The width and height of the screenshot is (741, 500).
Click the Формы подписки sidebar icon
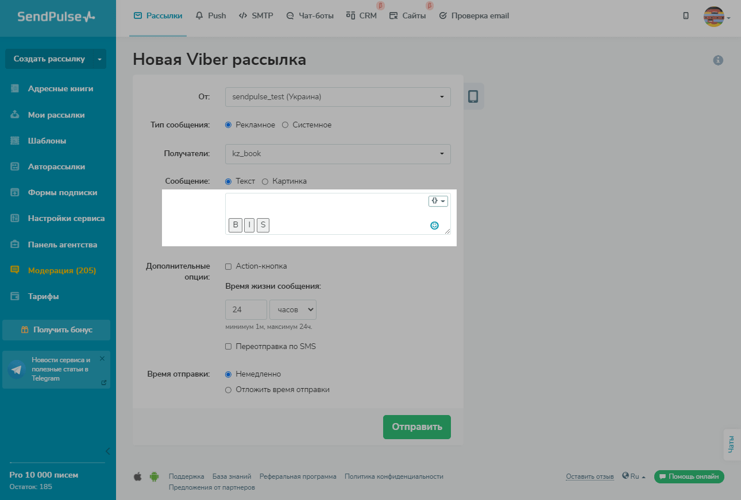click(16, 193)
